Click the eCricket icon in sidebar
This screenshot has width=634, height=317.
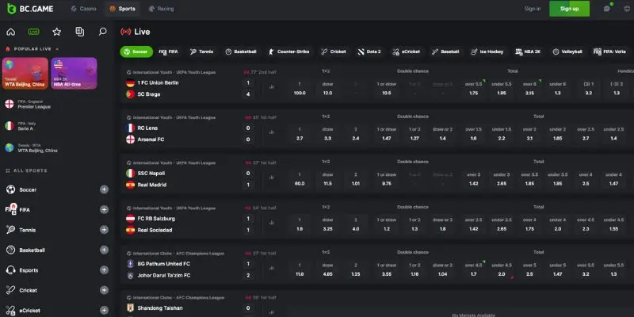click(x=11, y=310)
